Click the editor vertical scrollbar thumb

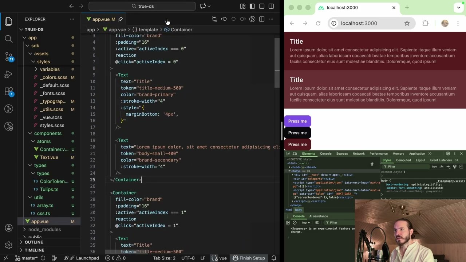pos(277,62)
